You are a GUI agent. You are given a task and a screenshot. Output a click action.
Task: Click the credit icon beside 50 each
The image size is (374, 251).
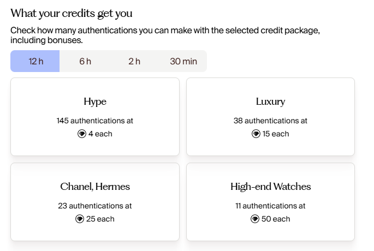point(255,219)
